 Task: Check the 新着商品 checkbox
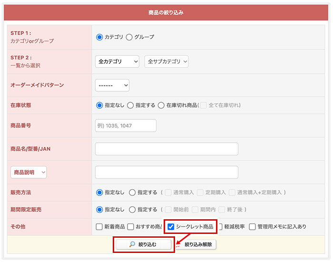click(99, 227)
